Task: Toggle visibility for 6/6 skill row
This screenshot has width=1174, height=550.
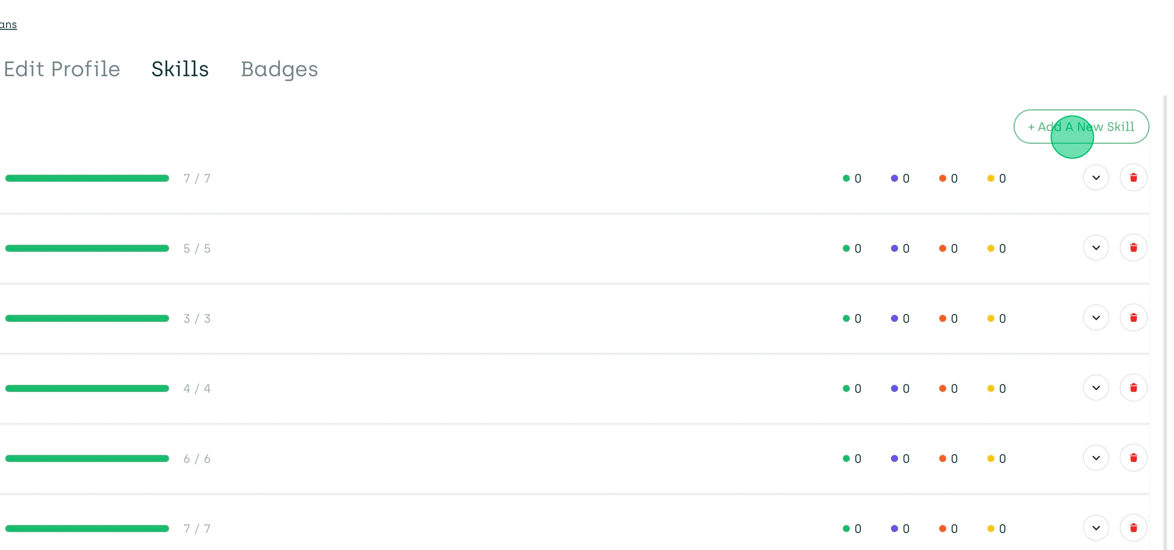Action: (1096, 458)
